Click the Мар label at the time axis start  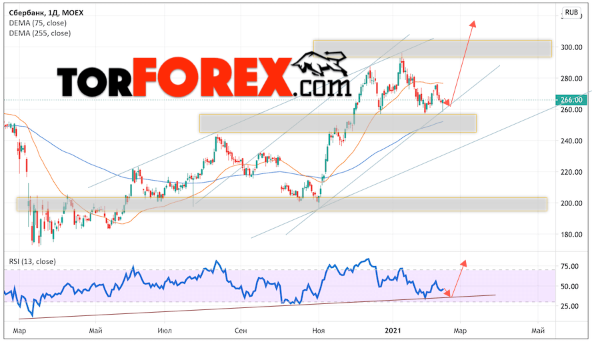pos(19,331)
